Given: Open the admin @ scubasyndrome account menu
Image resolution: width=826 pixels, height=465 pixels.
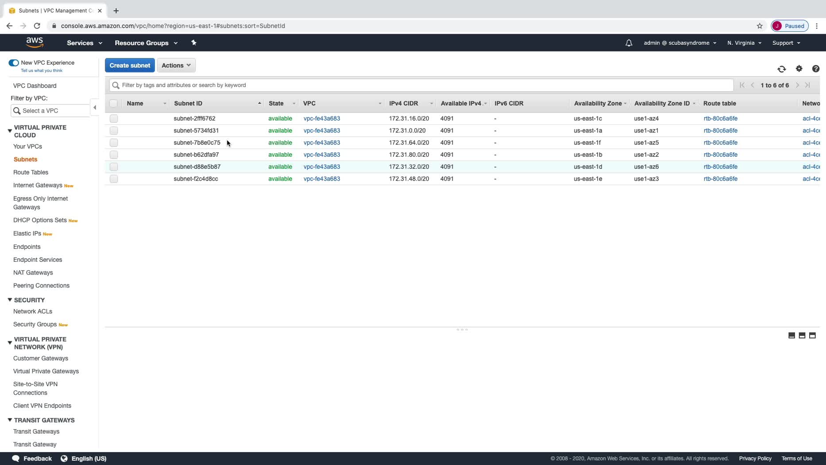Looking at the screenshot, I should [x=680, y=43].
